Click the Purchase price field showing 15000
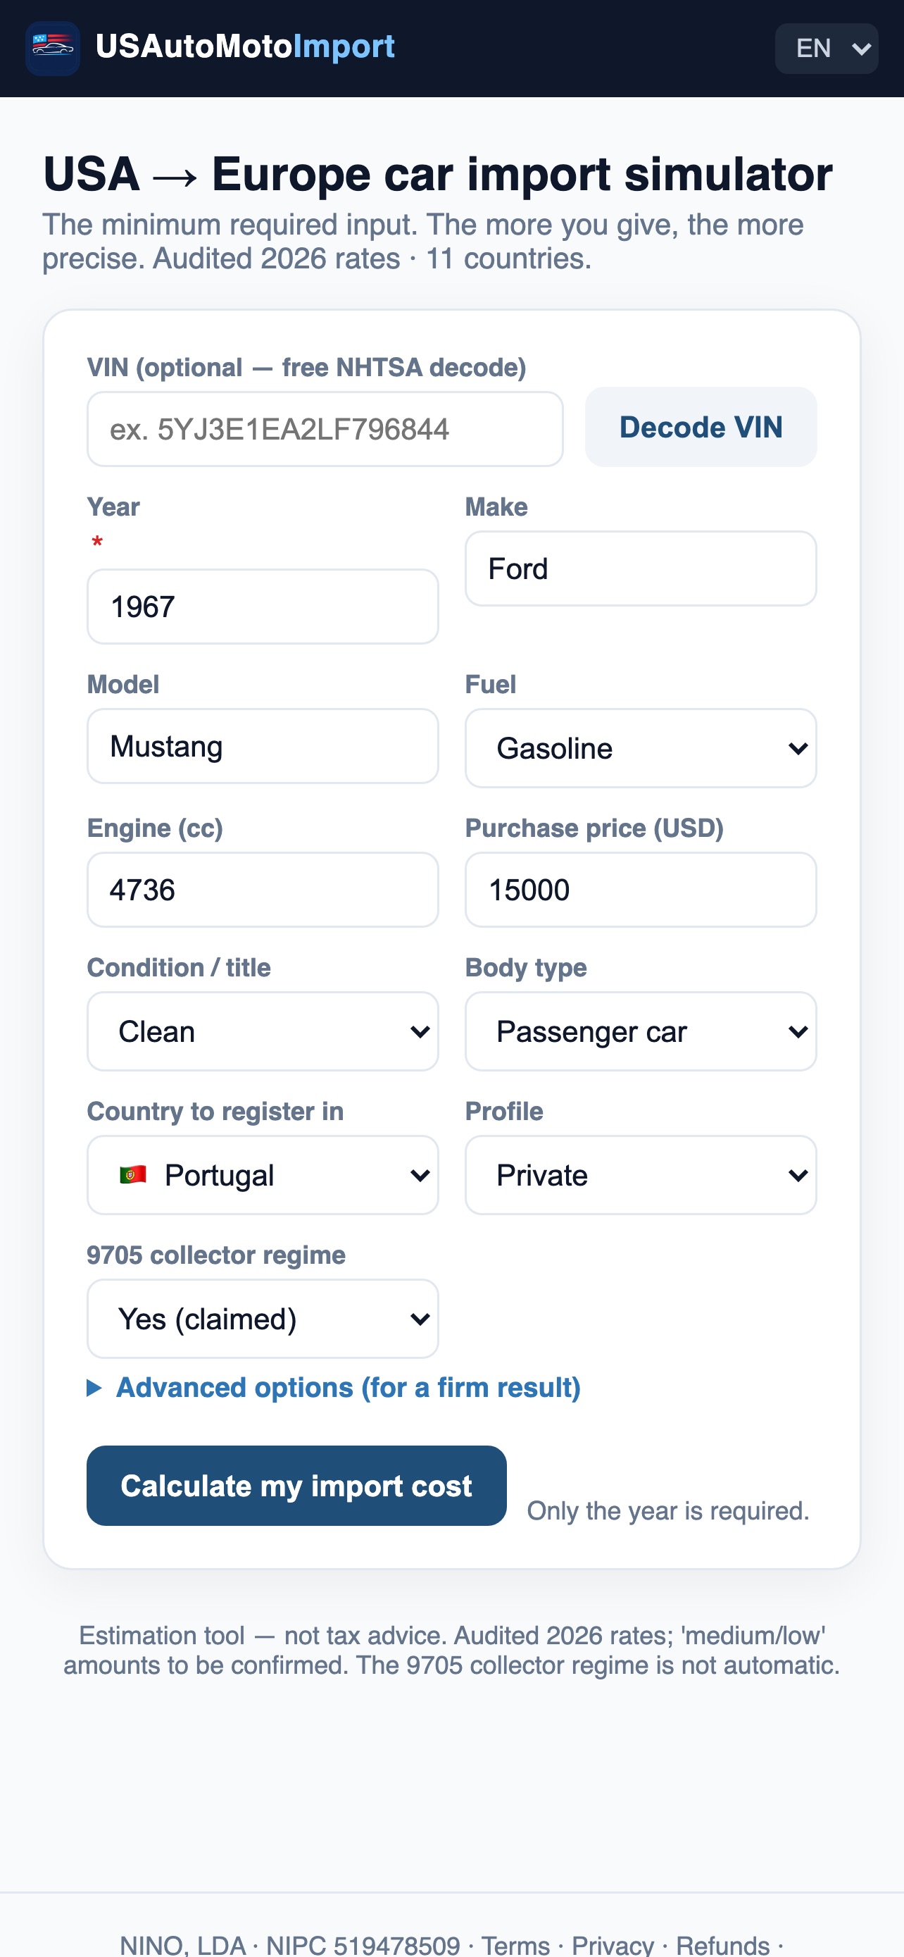Viewport: 904px width, 1957px height. coord(641,890)
